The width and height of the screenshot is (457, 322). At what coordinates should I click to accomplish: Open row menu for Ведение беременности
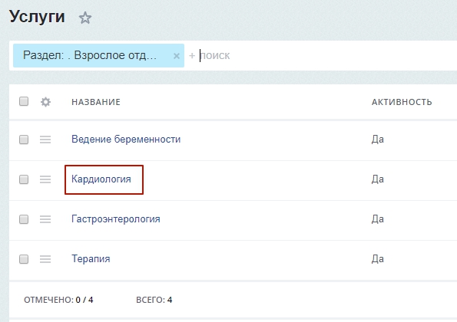(45, 140)
